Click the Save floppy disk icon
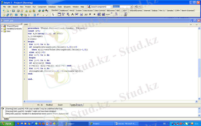The height and width of the screenshot is (126, 201). pos(13,11)
